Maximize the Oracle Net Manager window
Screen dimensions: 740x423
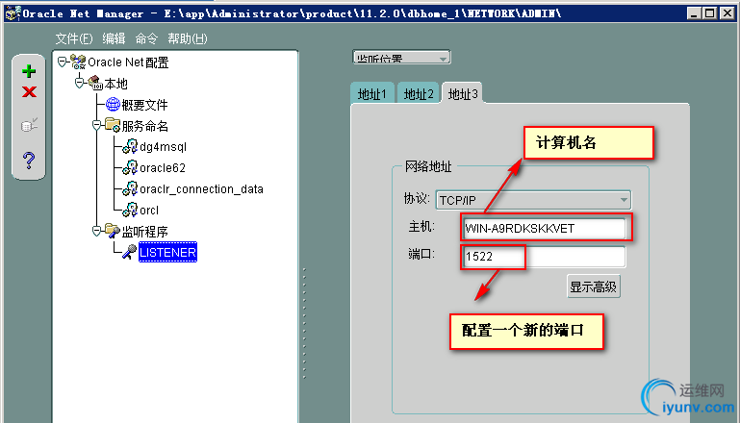709,13
